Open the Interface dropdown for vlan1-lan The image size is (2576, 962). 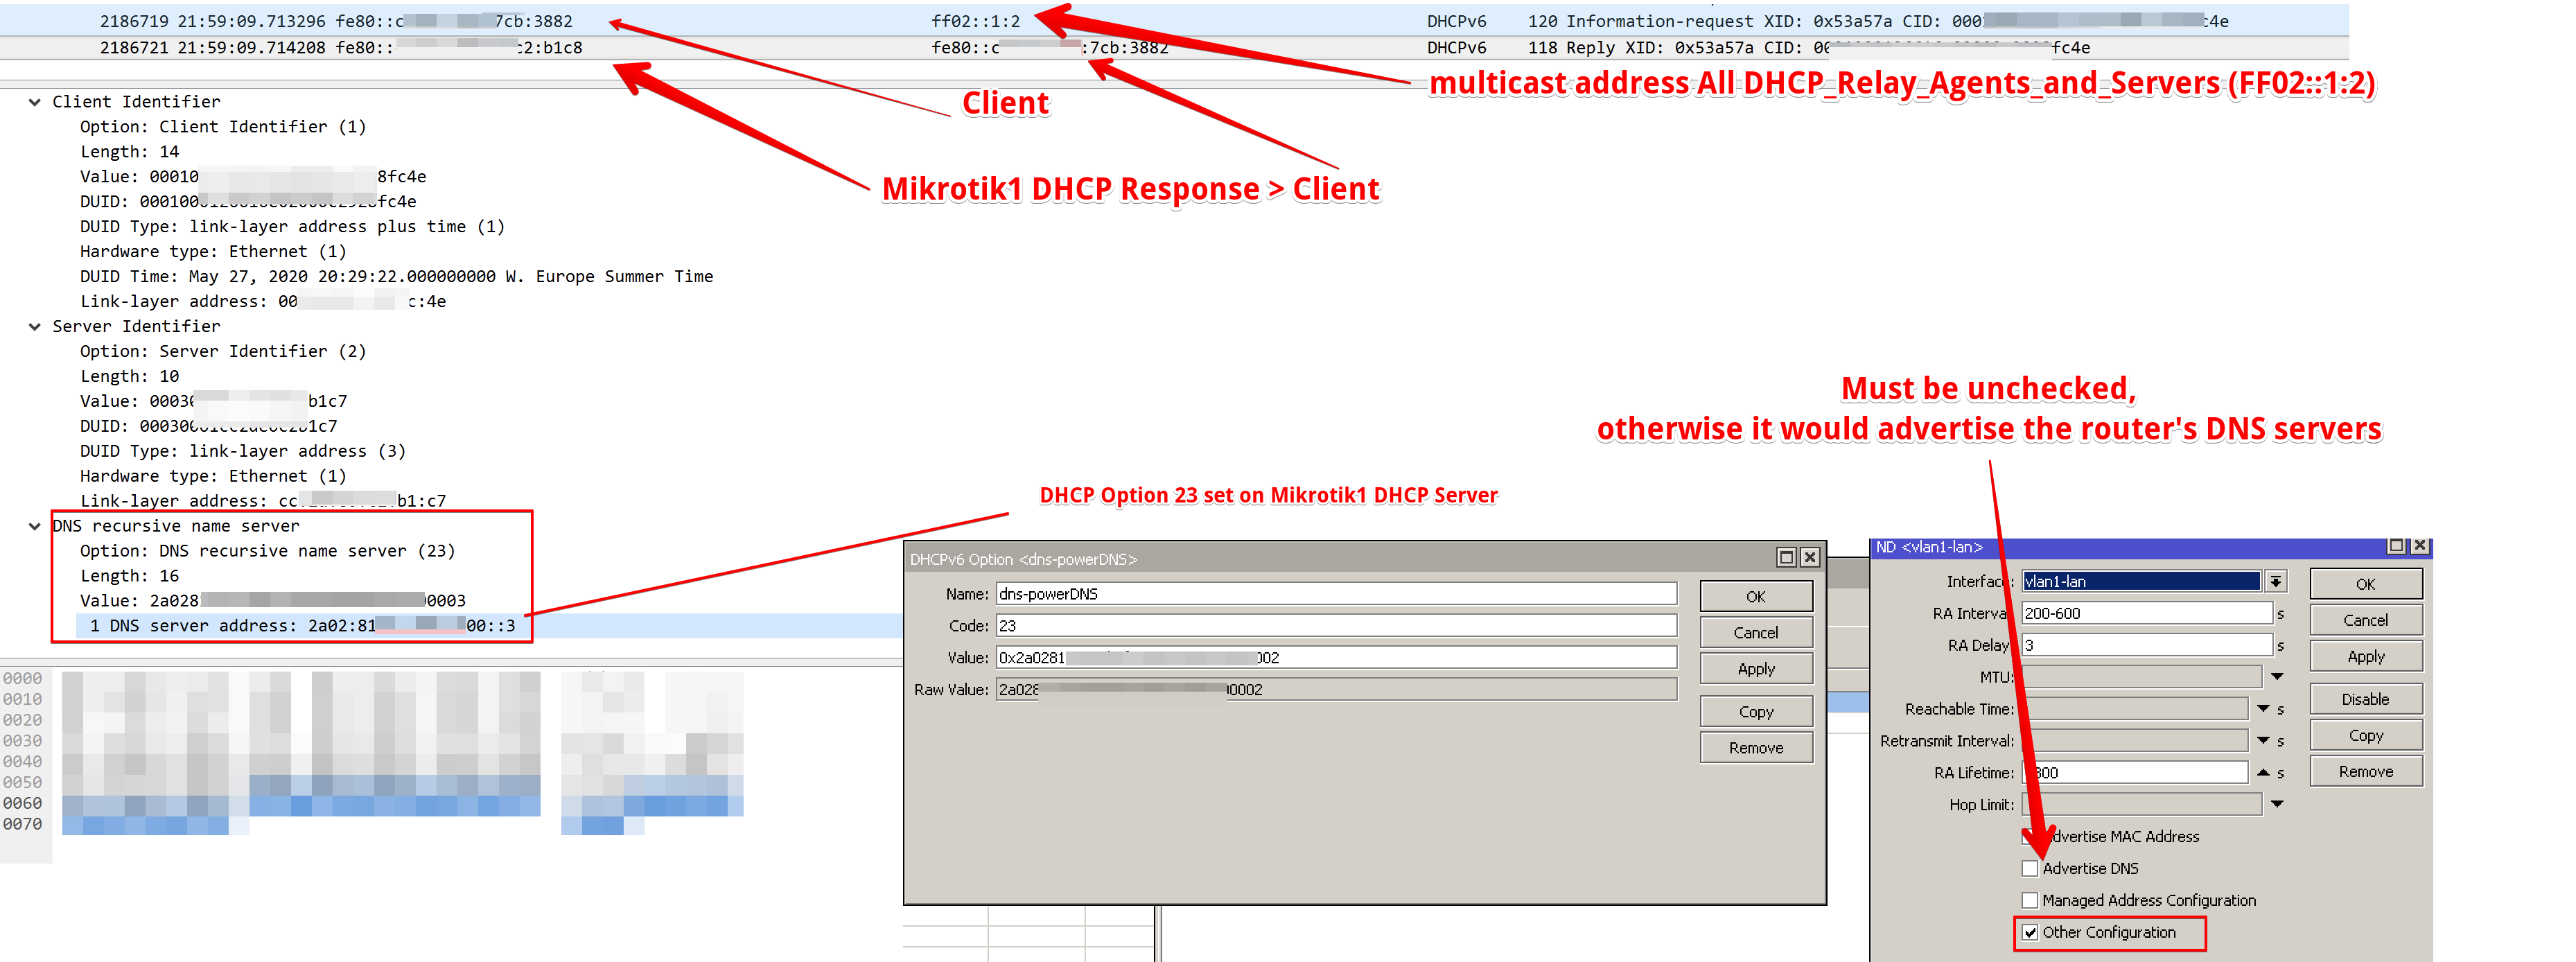coord(2276,581)
